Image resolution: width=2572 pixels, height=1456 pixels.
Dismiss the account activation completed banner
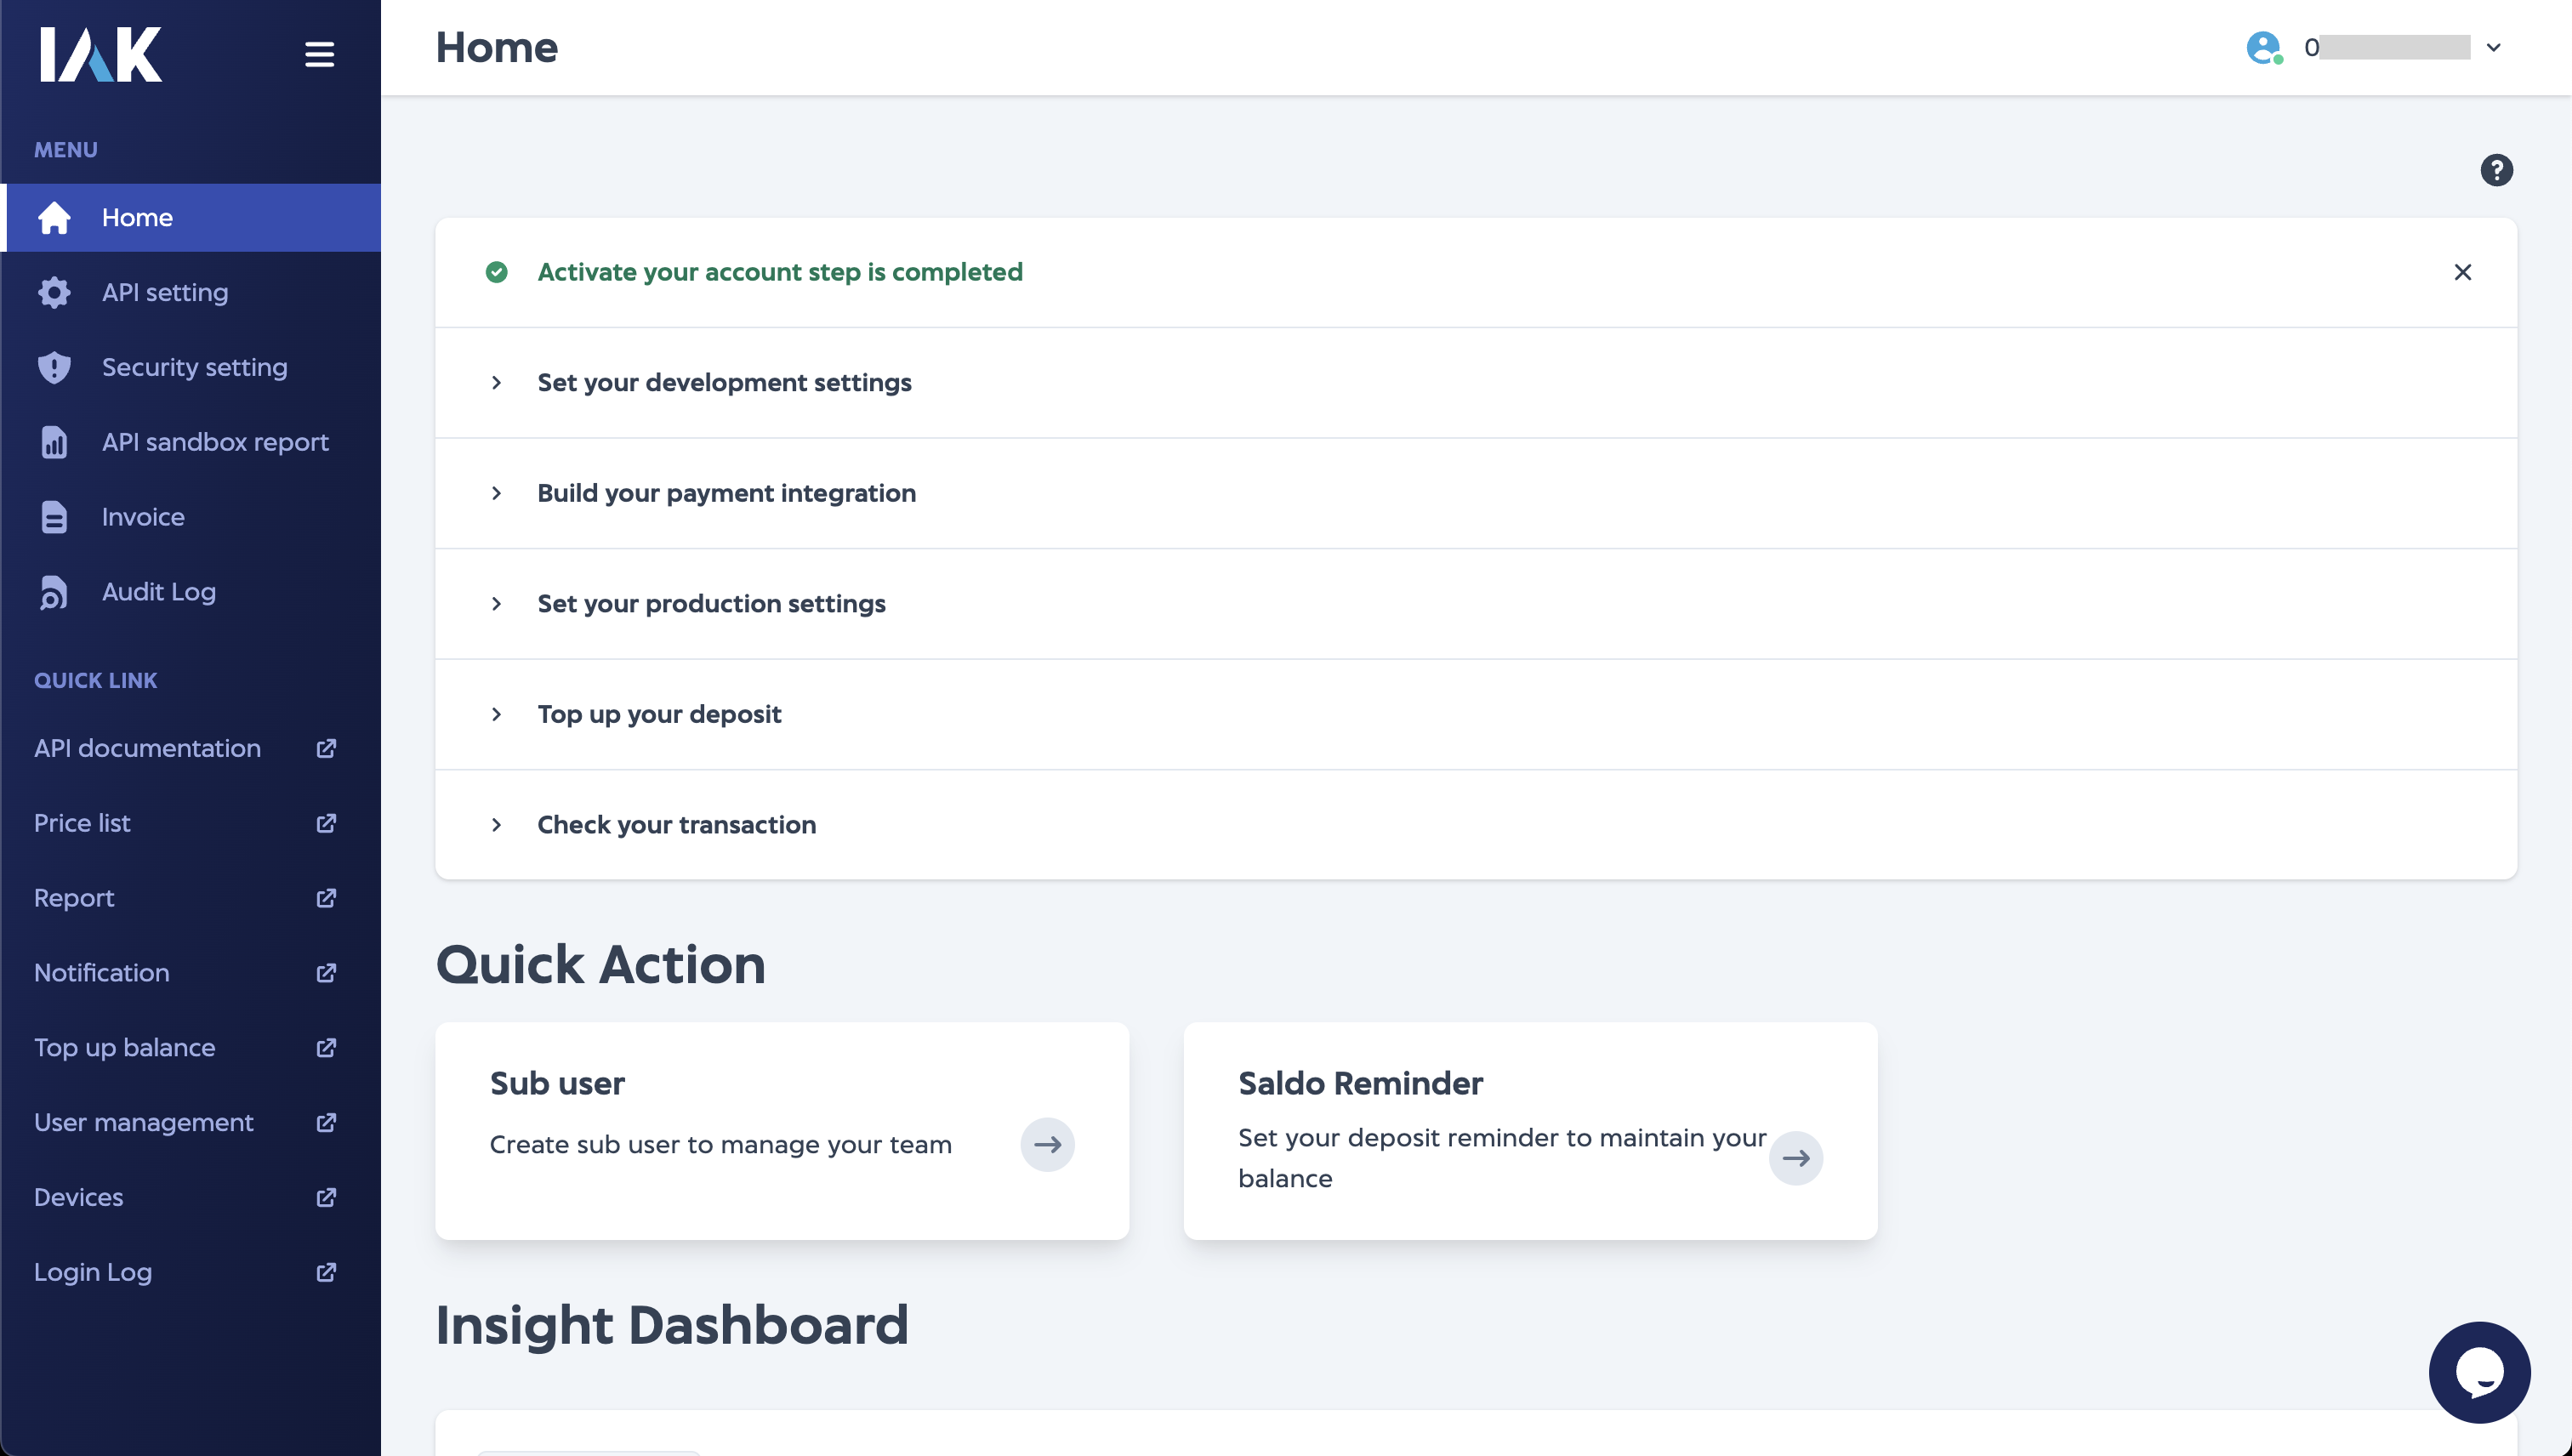coord(2463,272)
